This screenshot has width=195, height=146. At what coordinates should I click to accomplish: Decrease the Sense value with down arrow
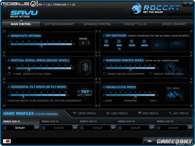(89, 44)
